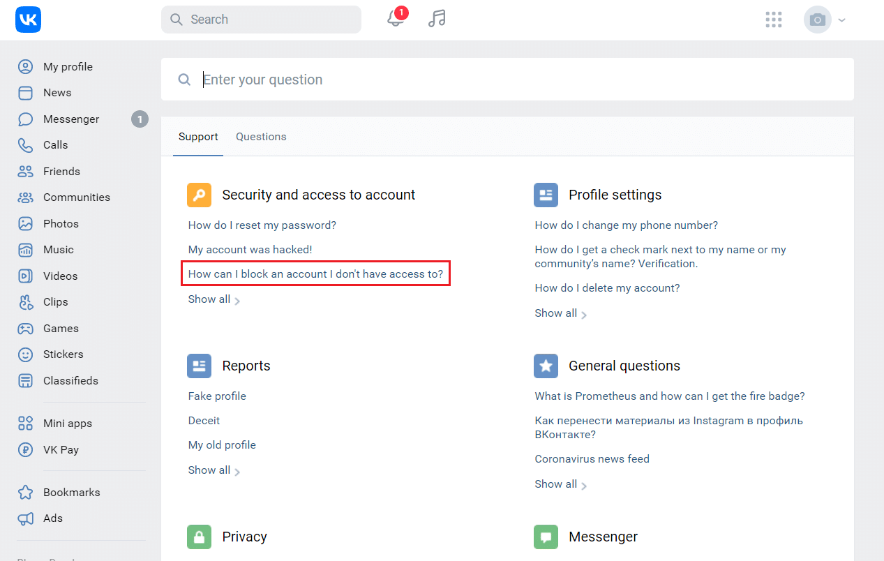Switch to the Questions tab
The width and height of the screenshot is (884, 561).
click(261, 137)
